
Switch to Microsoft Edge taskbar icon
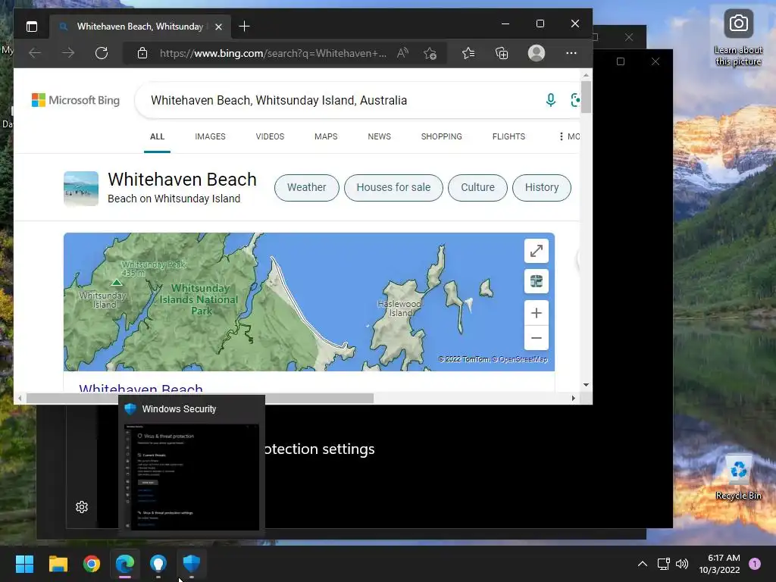125,564
